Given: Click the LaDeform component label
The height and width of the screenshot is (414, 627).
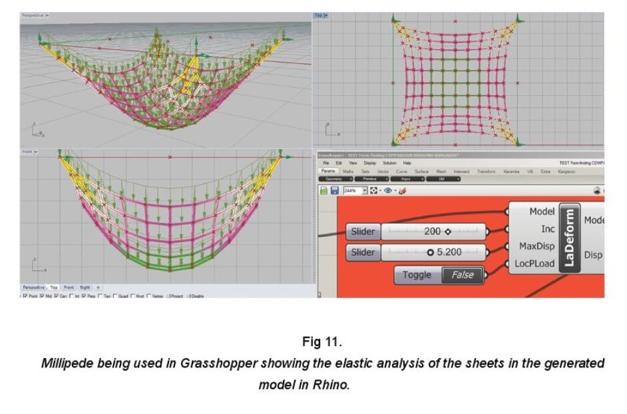Looking at the screenshot, I should pos(570,238).
